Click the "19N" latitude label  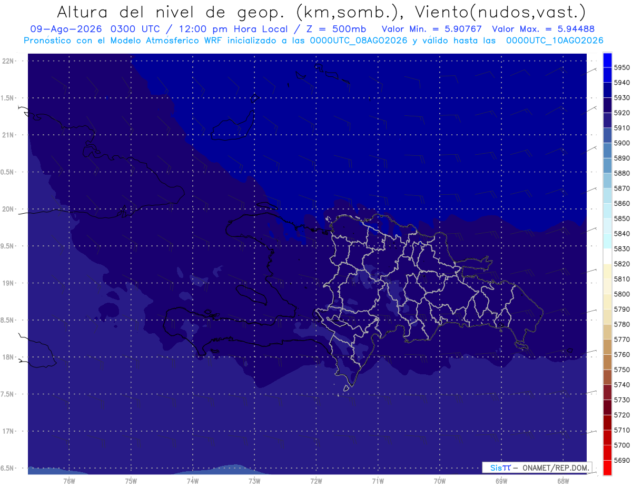pyautogui.click(x=7, y=283)
